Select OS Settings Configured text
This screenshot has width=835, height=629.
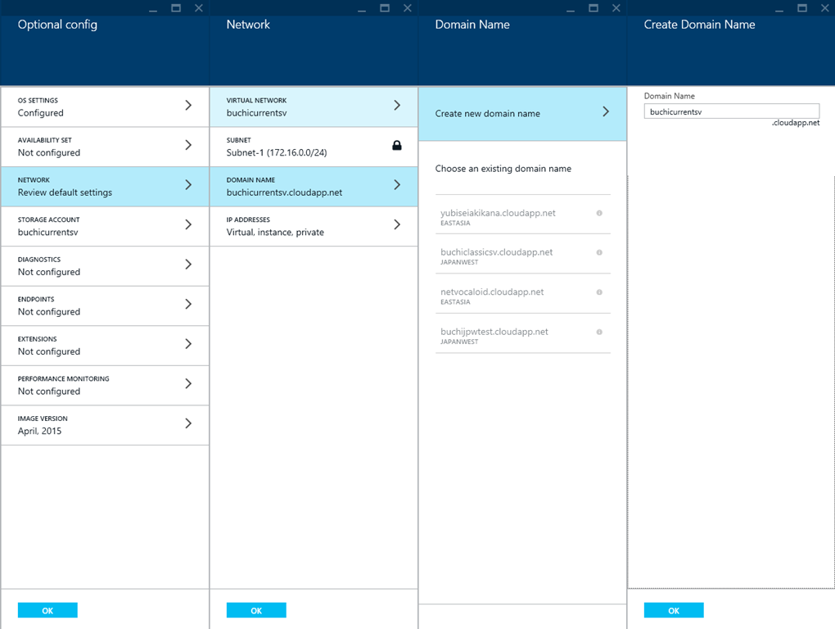coord(40,113)
